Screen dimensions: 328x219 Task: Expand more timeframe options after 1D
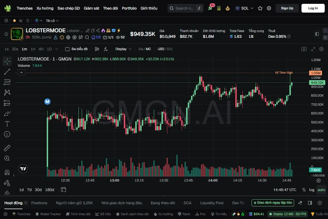click(x=57, y=49)
